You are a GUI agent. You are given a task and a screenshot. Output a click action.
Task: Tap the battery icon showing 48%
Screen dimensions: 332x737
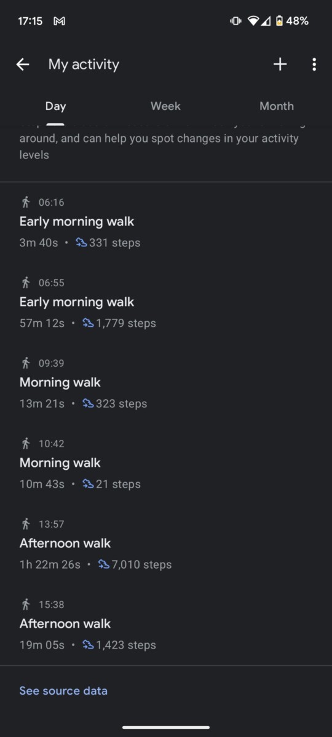point(279,21)
